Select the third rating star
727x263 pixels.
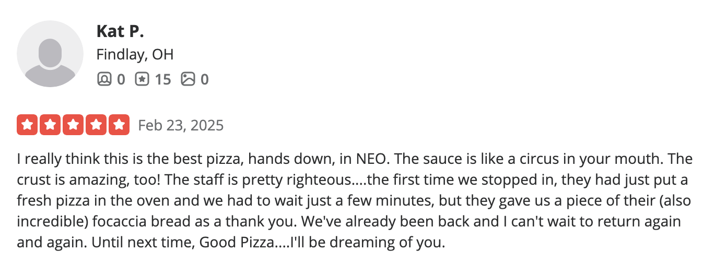[x=73, y=125]
